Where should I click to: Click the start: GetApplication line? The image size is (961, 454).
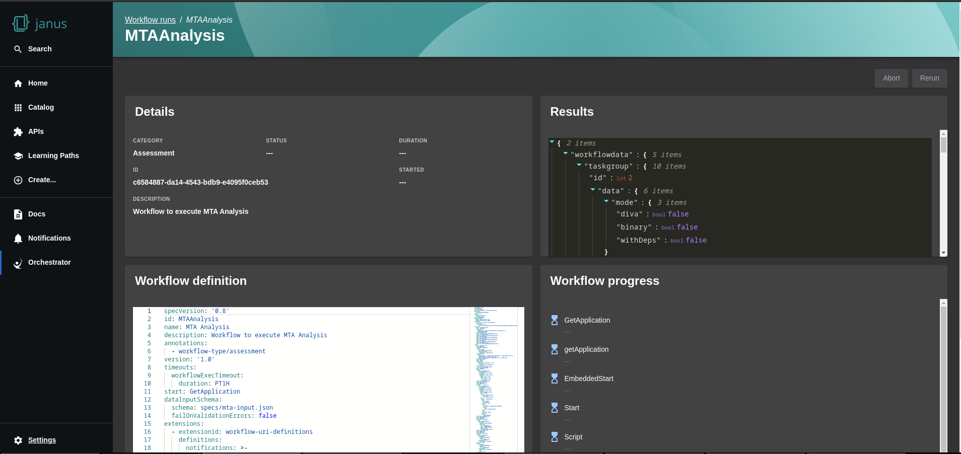tap(202, 392)
